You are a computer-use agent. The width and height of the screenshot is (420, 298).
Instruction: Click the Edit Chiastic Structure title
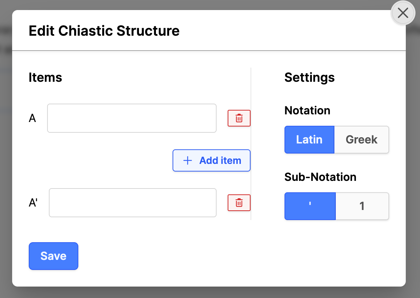pos(104,31)
